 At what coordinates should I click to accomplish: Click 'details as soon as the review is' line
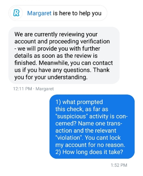(56, 56)
